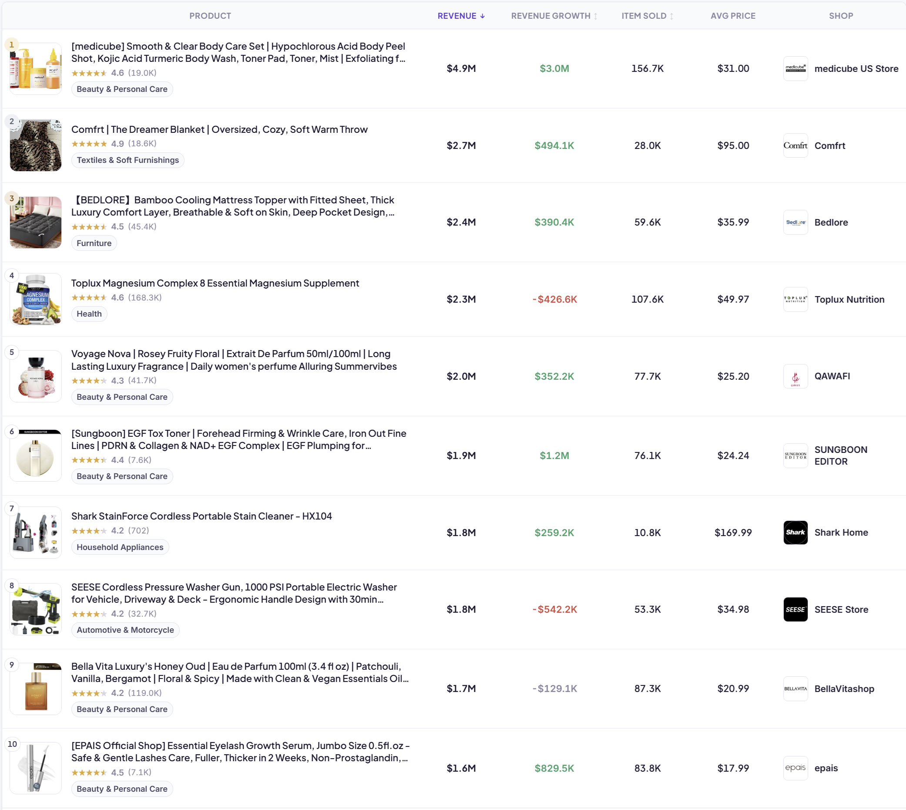This screenshot has height=810, width=906.
Task: Select the Furniture category tag
Action: pyautogui.click(x=94, y=243)
